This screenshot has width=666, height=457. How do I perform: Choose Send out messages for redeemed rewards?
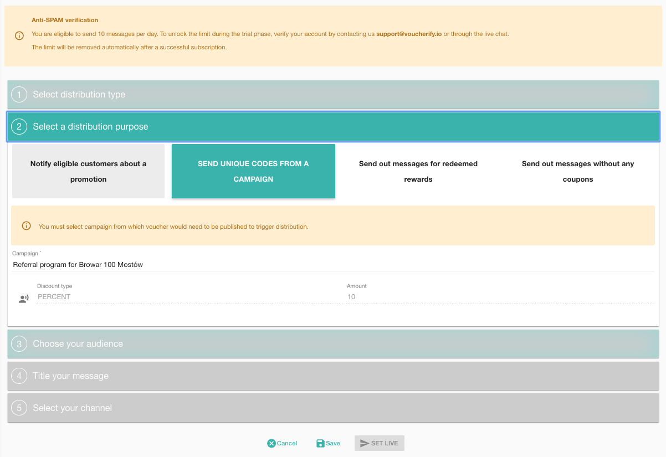[x=418, y=171]
